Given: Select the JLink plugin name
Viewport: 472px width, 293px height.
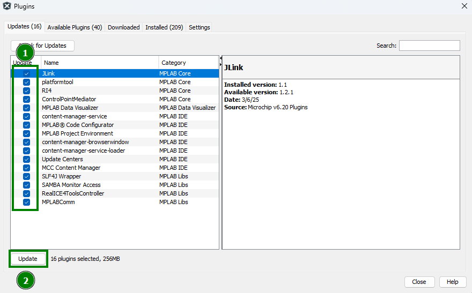Looking at the screenshot, I should 48,73.
